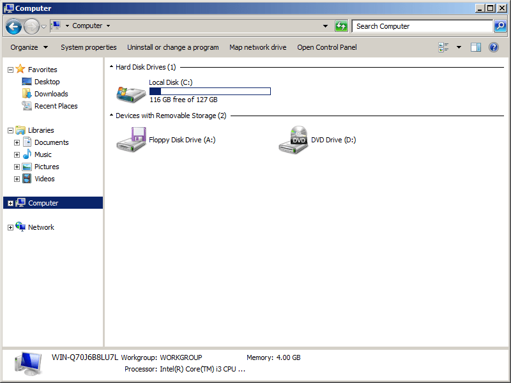Select the DVD Drive (D:) icon
The height and width of the screenshot is (383, 511).
point(293,140)
